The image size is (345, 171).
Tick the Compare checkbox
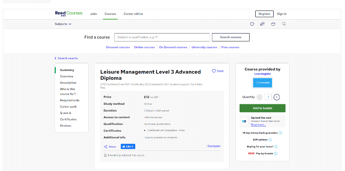[x=204, y=146]
